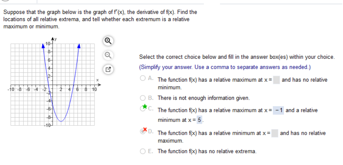The width and height of the screenshot is (343, 165).
Task: Click the left blue arrowhead of the curve
Action: 43,45
